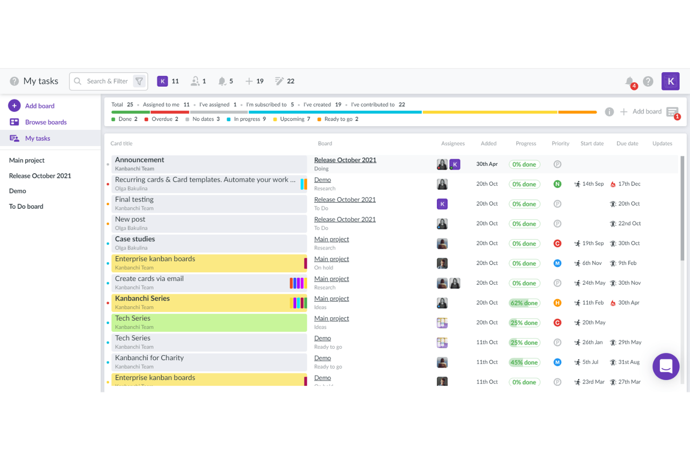Open the Final testing card
This screenshot has width=690, height=460.
[209, 204]
